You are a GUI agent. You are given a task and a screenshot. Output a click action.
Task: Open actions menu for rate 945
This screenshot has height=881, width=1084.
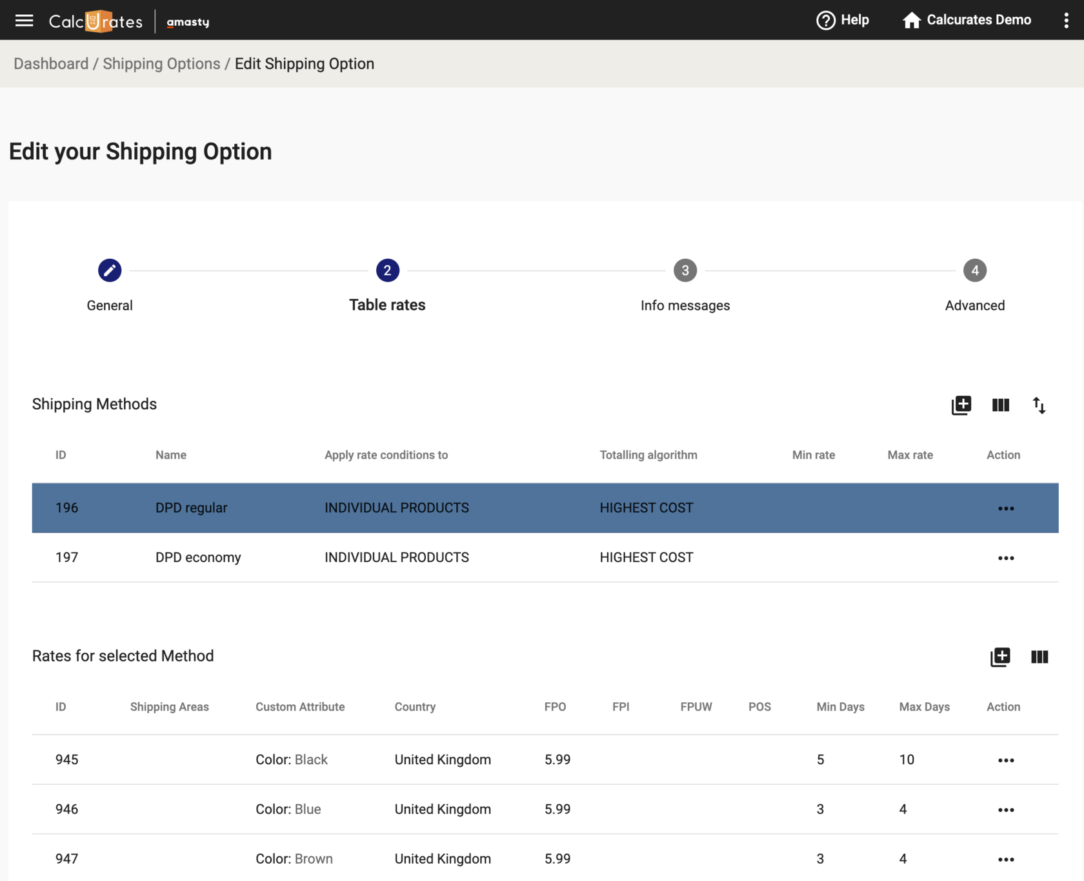pyautogui.click(x=1005, y=760)
